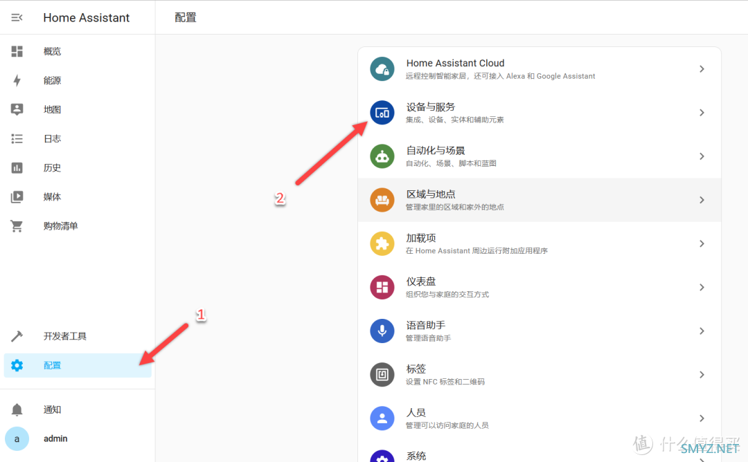
Task: Select 能源 sidebar menu item
Action: 78,80
